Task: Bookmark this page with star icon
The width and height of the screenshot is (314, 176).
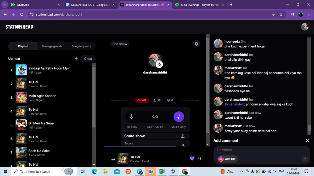Action: point(281,14)
